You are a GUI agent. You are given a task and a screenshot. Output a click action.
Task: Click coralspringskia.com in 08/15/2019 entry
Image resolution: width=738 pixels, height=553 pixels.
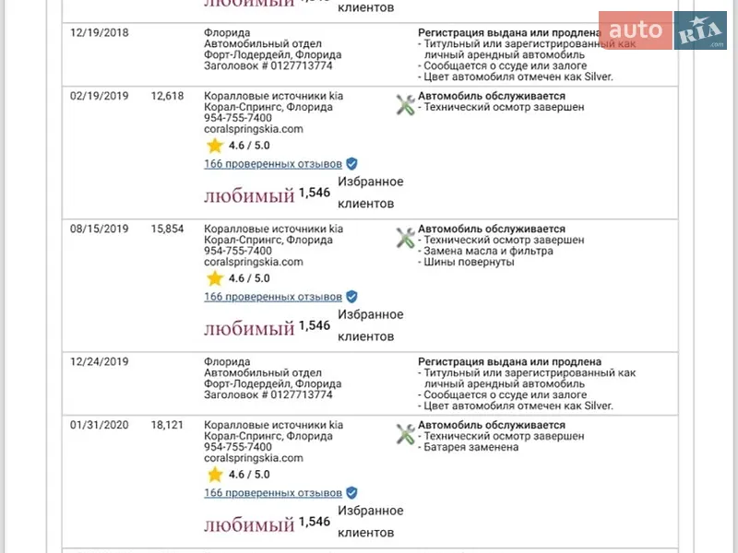click(x=253, y=263)
